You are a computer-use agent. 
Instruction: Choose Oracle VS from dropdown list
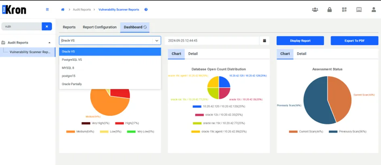click(x=110, y=52)
